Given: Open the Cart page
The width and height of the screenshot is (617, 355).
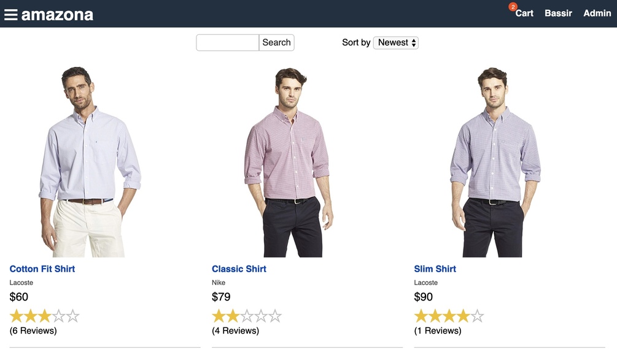Looking at the screenshot, I should pyautogui.click(x=524, y=13).
